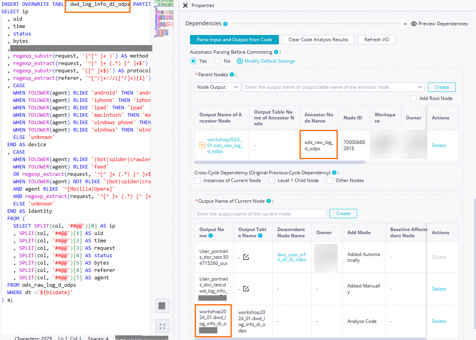
Task: Open Preview Dependencies
Action: coord(439,24)
